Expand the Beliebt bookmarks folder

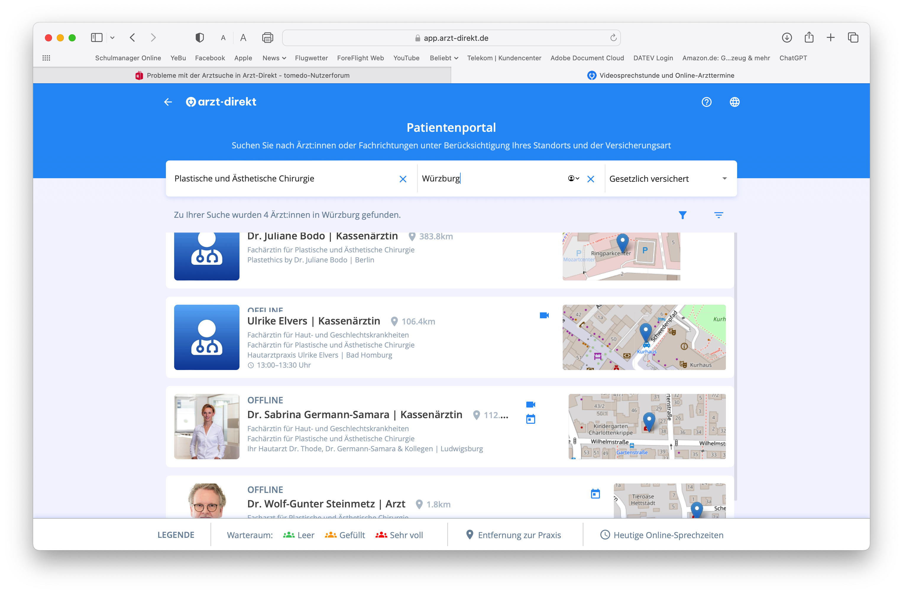tap(444, 58)
